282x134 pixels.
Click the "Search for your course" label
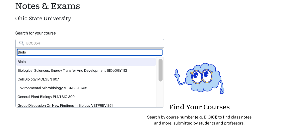click(x=36, y=33)
